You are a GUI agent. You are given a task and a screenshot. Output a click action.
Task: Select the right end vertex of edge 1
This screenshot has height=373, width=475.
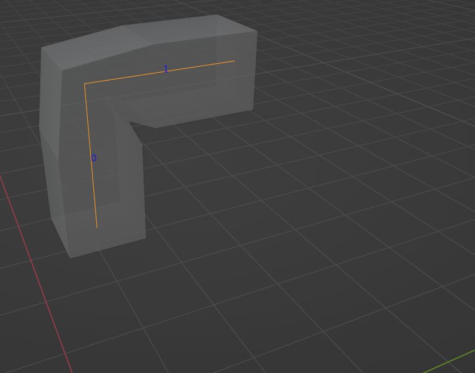(235, 61)
